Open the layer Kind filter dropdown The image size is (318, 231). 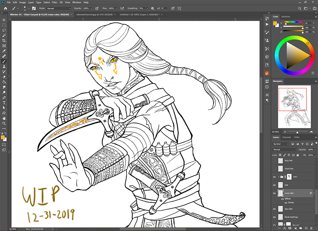click(x=282, y=144)
